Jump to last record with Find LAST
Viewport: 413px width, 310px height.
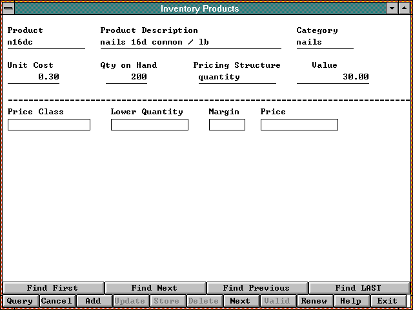coord(358,288)
